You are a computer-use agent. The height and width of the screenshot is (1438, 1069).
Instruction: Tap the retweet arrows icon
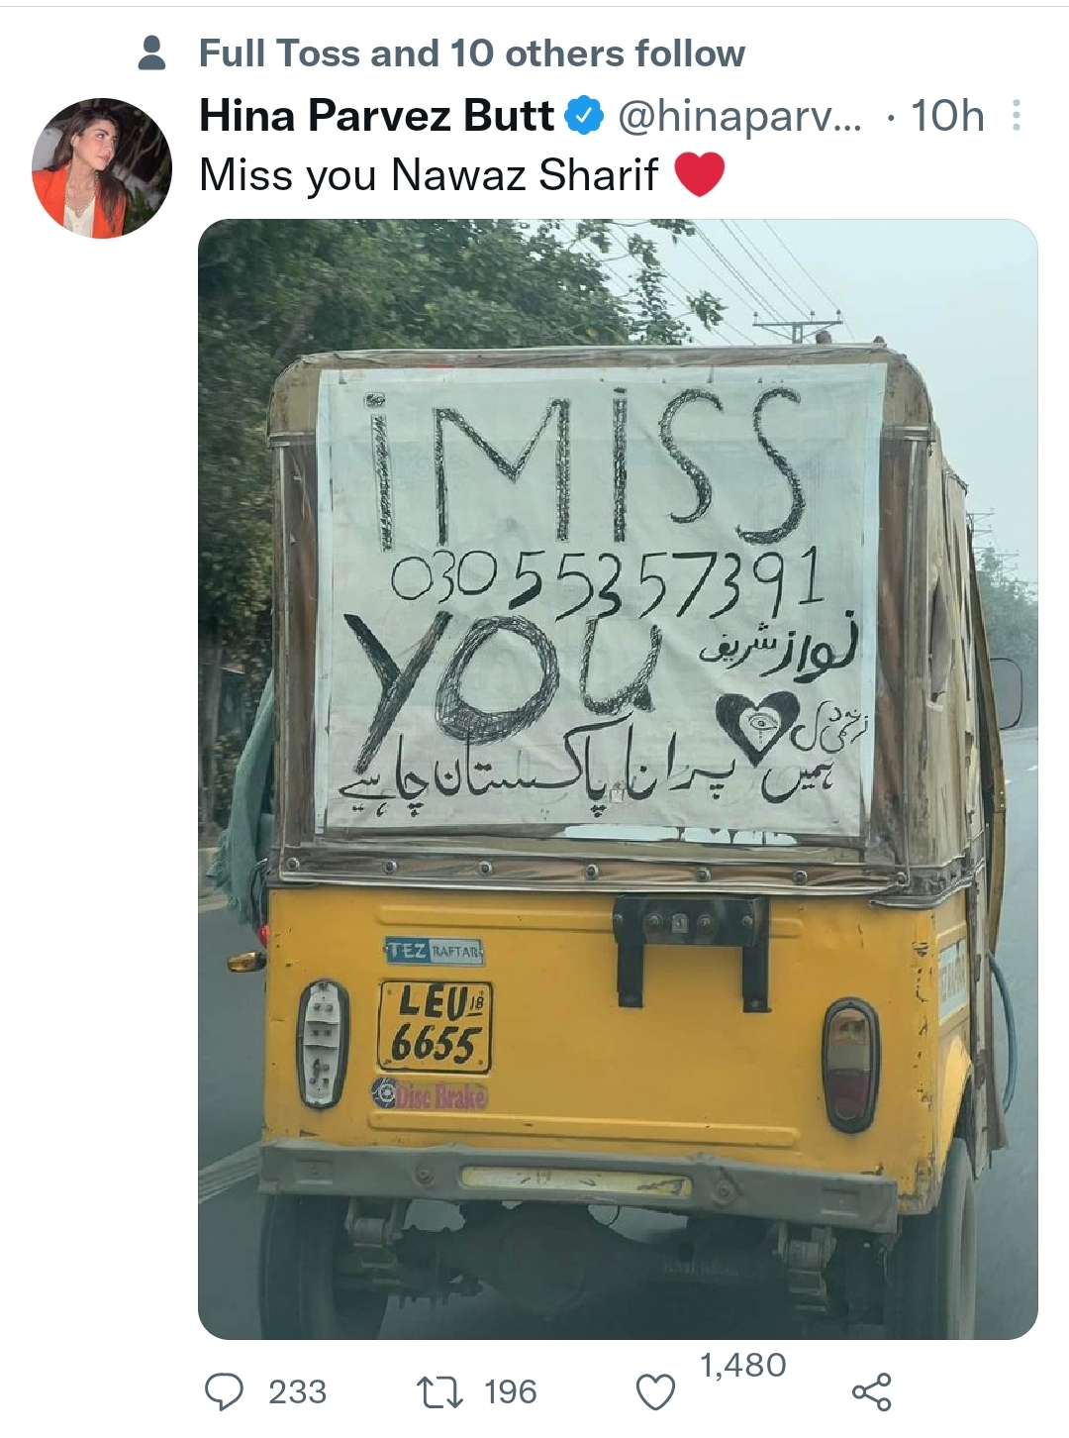coord(440,1392)
